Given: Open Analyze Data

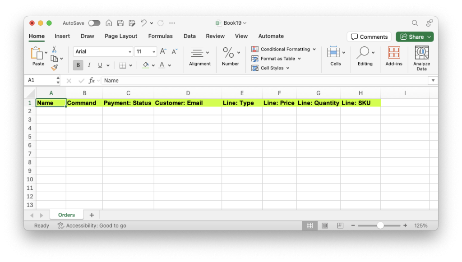Looking at the screenshot, I should pyautogui.click(x=421, y=57).
